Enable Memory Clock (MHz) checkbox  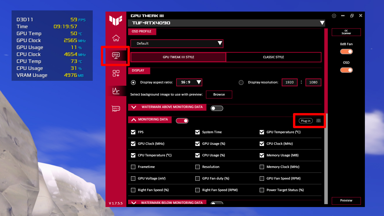click(x=262, y=167)
